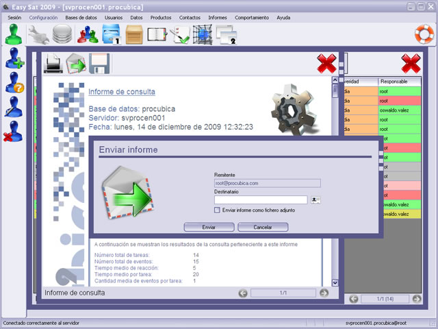The width and height of the screenshot is (438, 329).
Task: Click the user with question mark icon
Action: pos(14,82)
